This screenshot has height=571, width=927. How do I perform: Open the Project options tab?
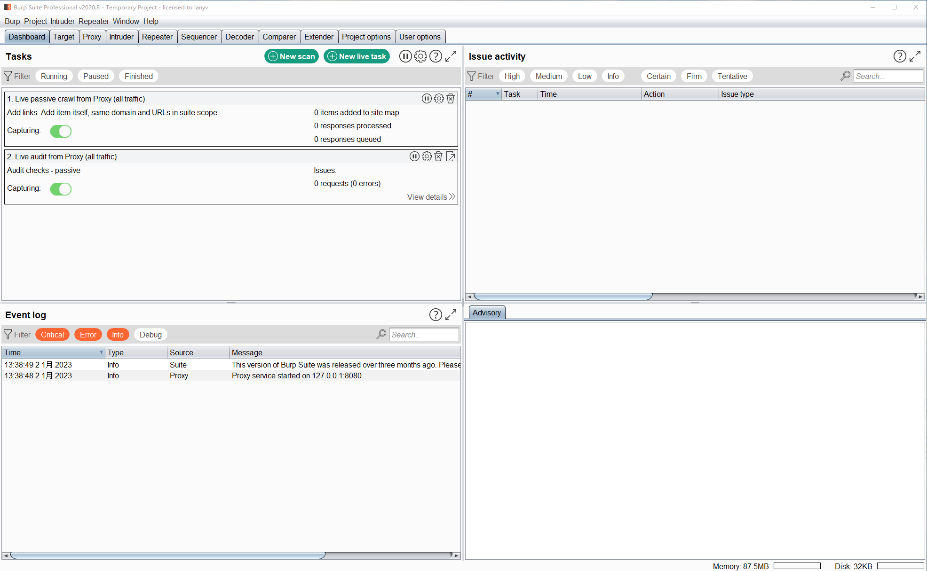pos(366,37)
